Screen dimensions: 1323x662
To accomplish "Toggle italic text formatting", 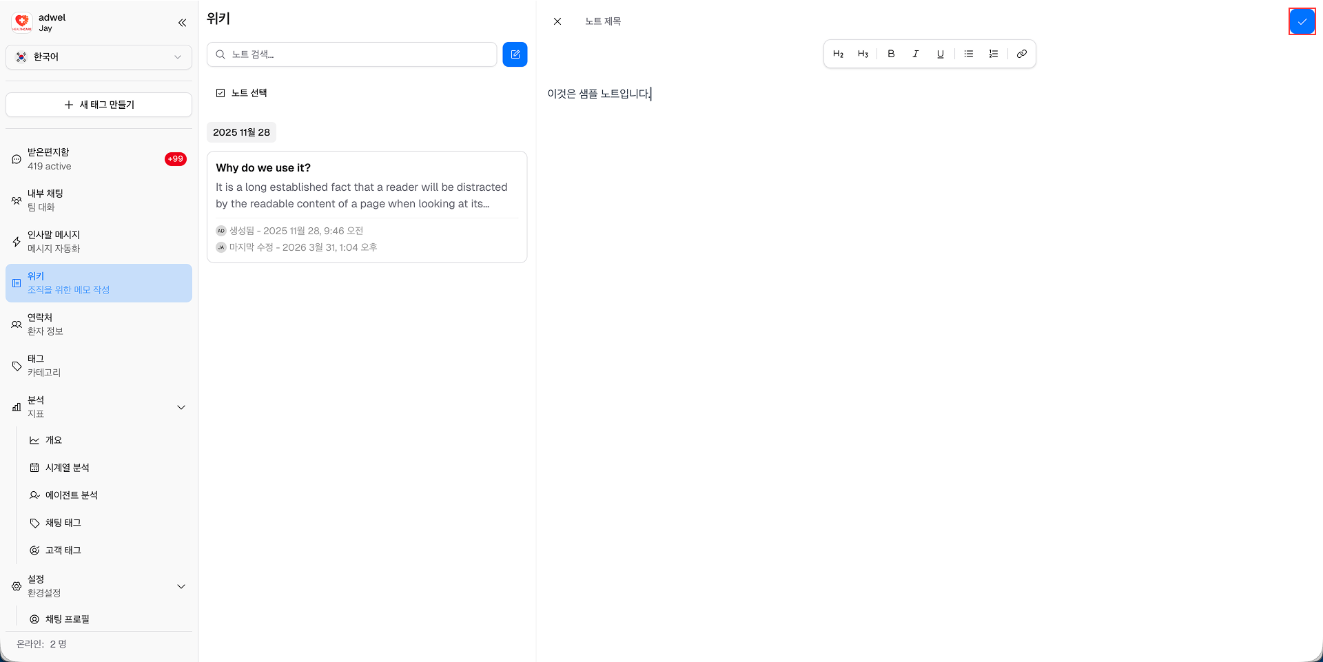I will click(x=916, y=54).
